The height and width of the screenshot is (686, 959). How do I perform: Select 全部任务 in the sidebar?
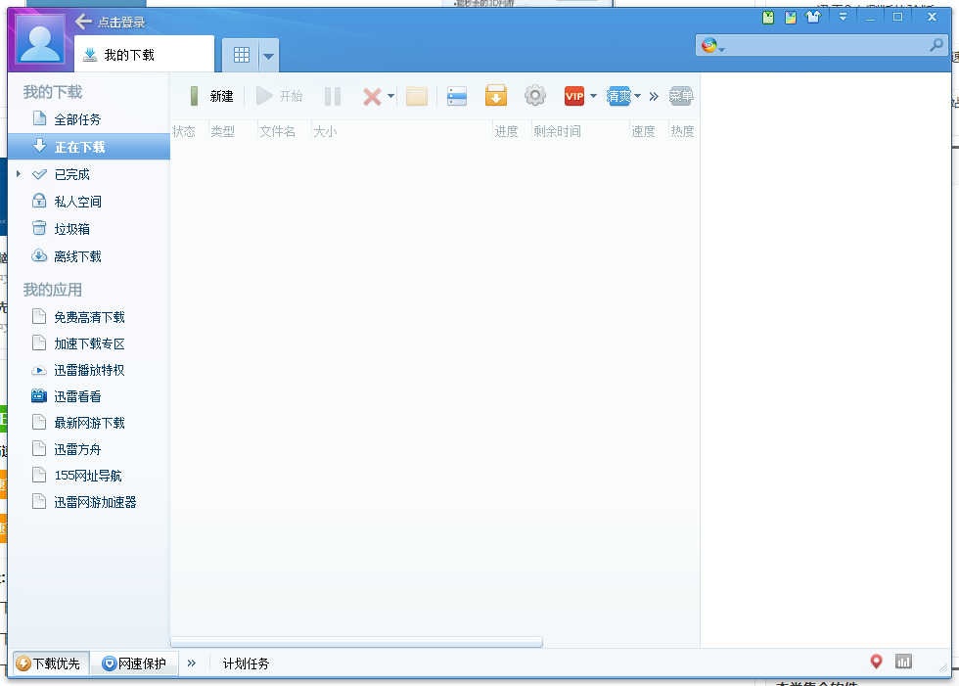coord(77,119)
